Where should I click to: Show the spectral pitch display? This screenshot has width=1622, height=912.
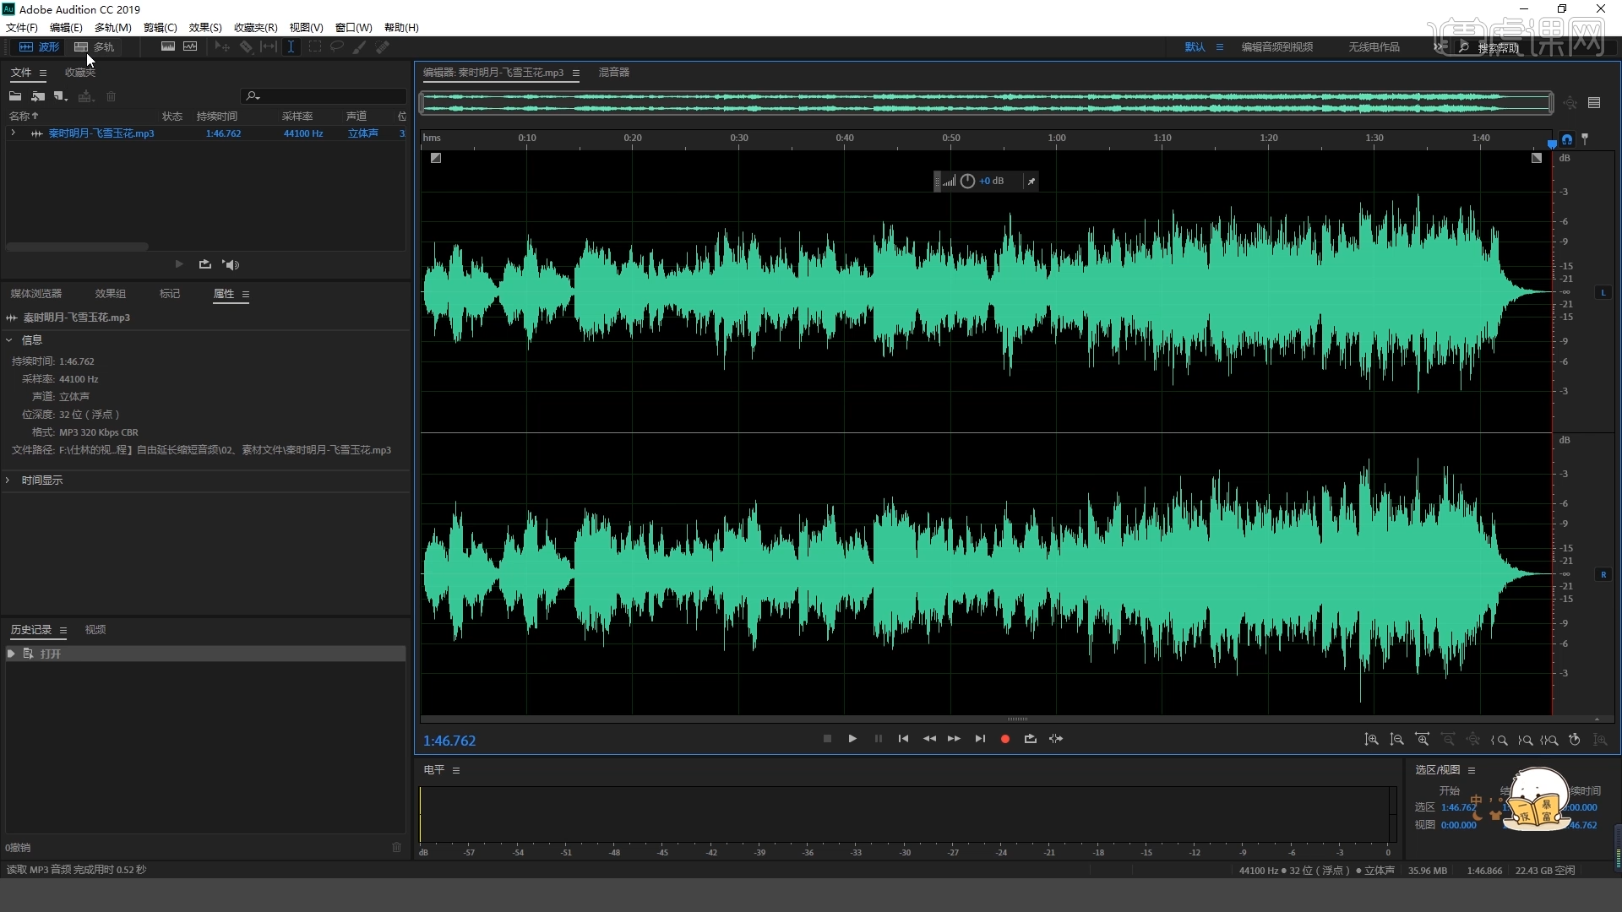[190, 47]
